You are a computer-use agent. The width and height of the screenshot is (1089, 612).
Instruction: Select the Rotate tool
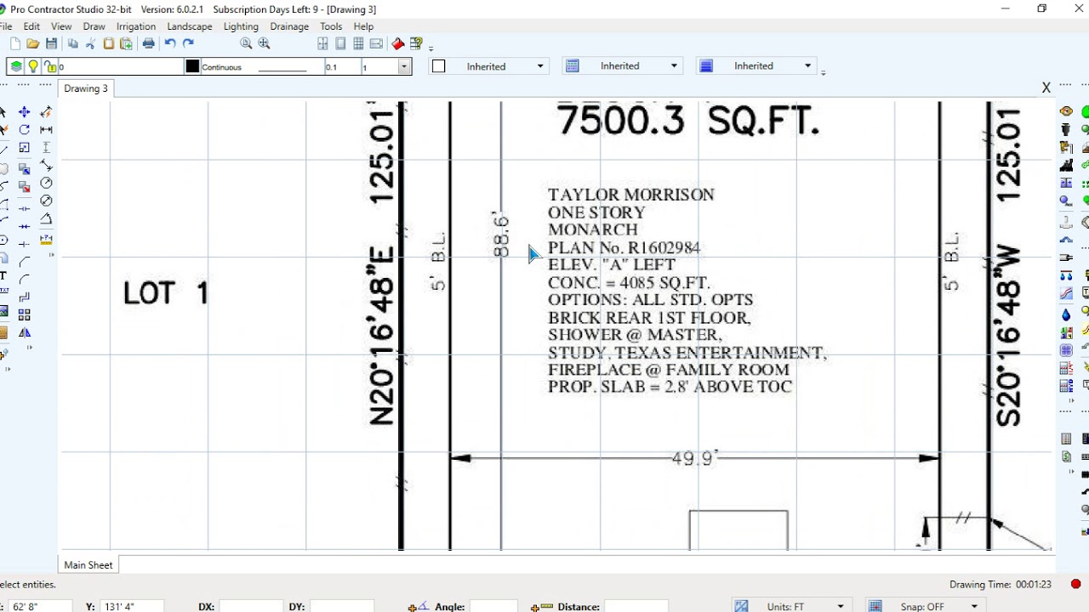(x=24, y=130)
